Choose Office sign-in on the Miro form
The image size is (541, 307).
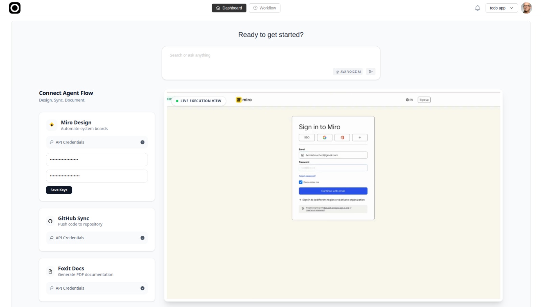342,137
